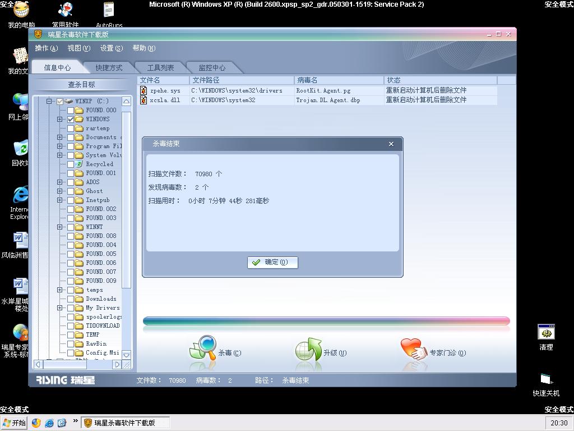Close the 杀毒结束 dialog
The width and height of the screenshot is (574, 431).
click(x=391, y=144)
